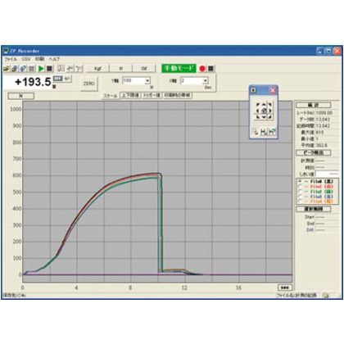Image resolution: width=344 pixels, height=344 pixels.
Task: Click the bottom-right tool icon in the navigation palette
Action: point(272,132)
